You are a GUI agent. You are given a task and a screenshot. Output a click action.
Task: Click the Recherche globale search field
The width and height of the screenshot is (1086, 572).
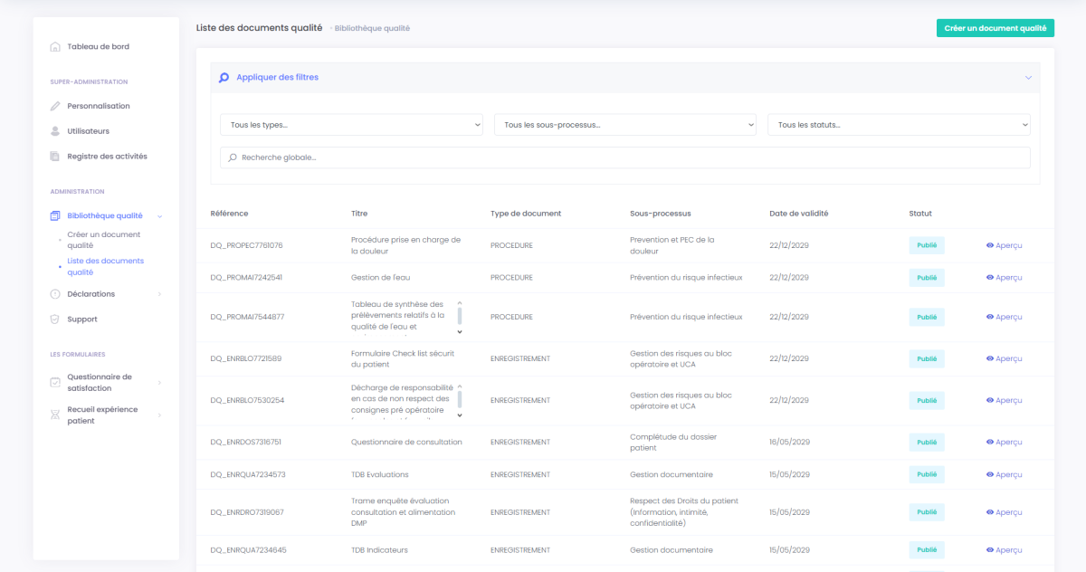click(624, 157)
